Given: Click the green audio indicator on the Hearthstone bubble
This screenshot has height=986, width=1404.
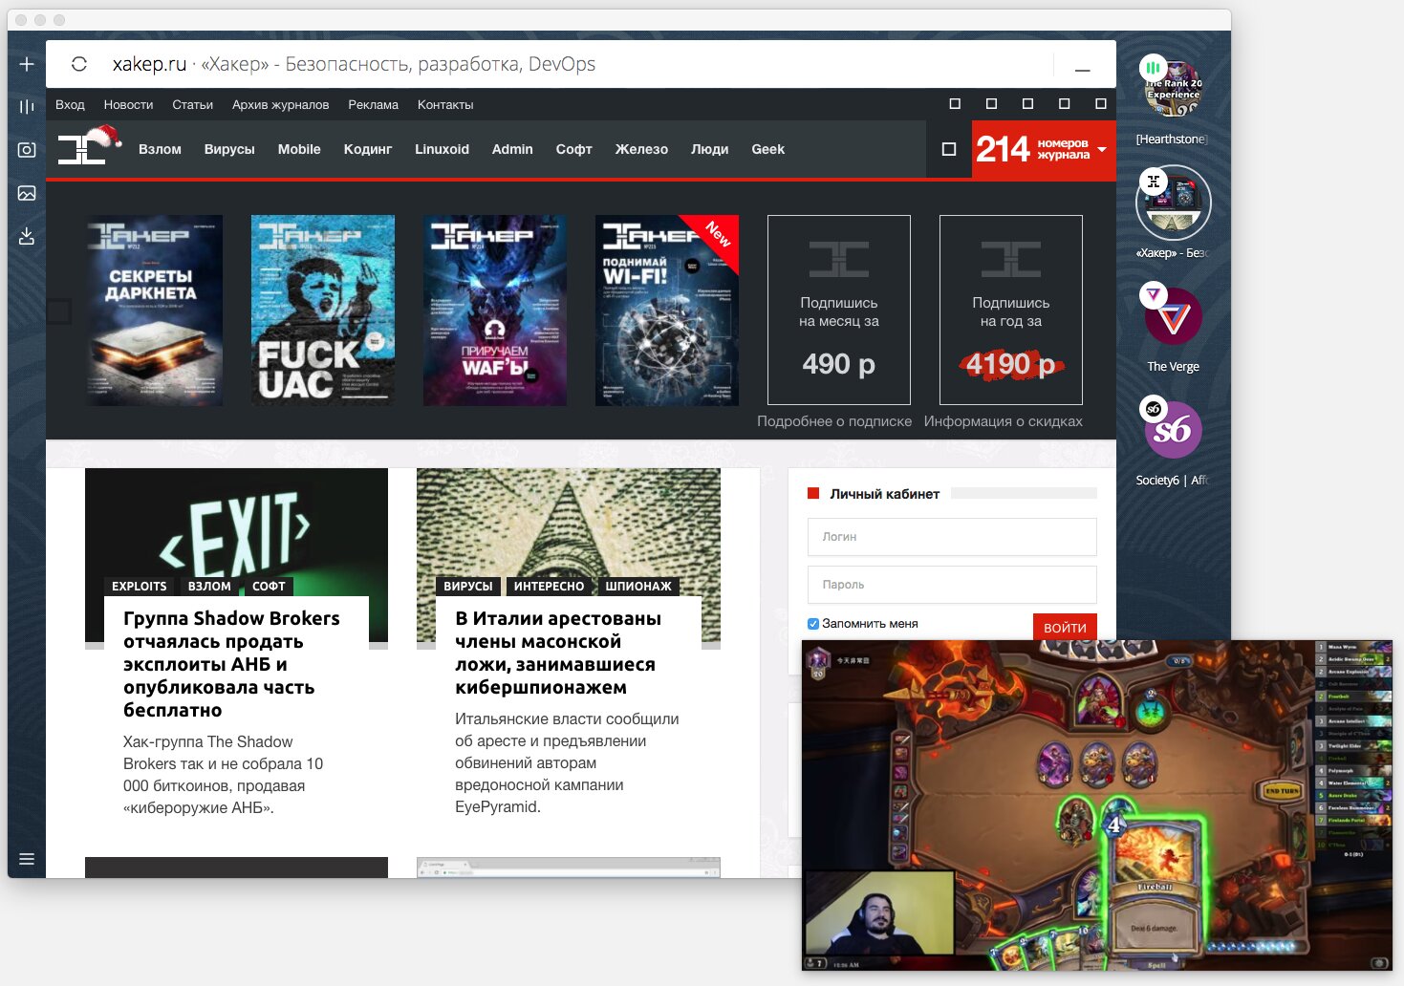Looking at the screenshot, I should [x=1153, y=68].
